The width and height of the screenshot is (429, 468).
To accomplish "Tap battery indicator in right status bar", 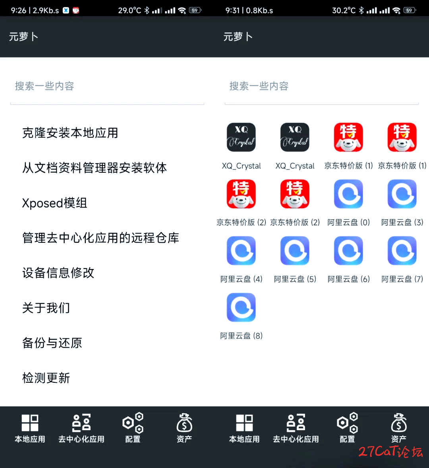I will coord(409,10).
